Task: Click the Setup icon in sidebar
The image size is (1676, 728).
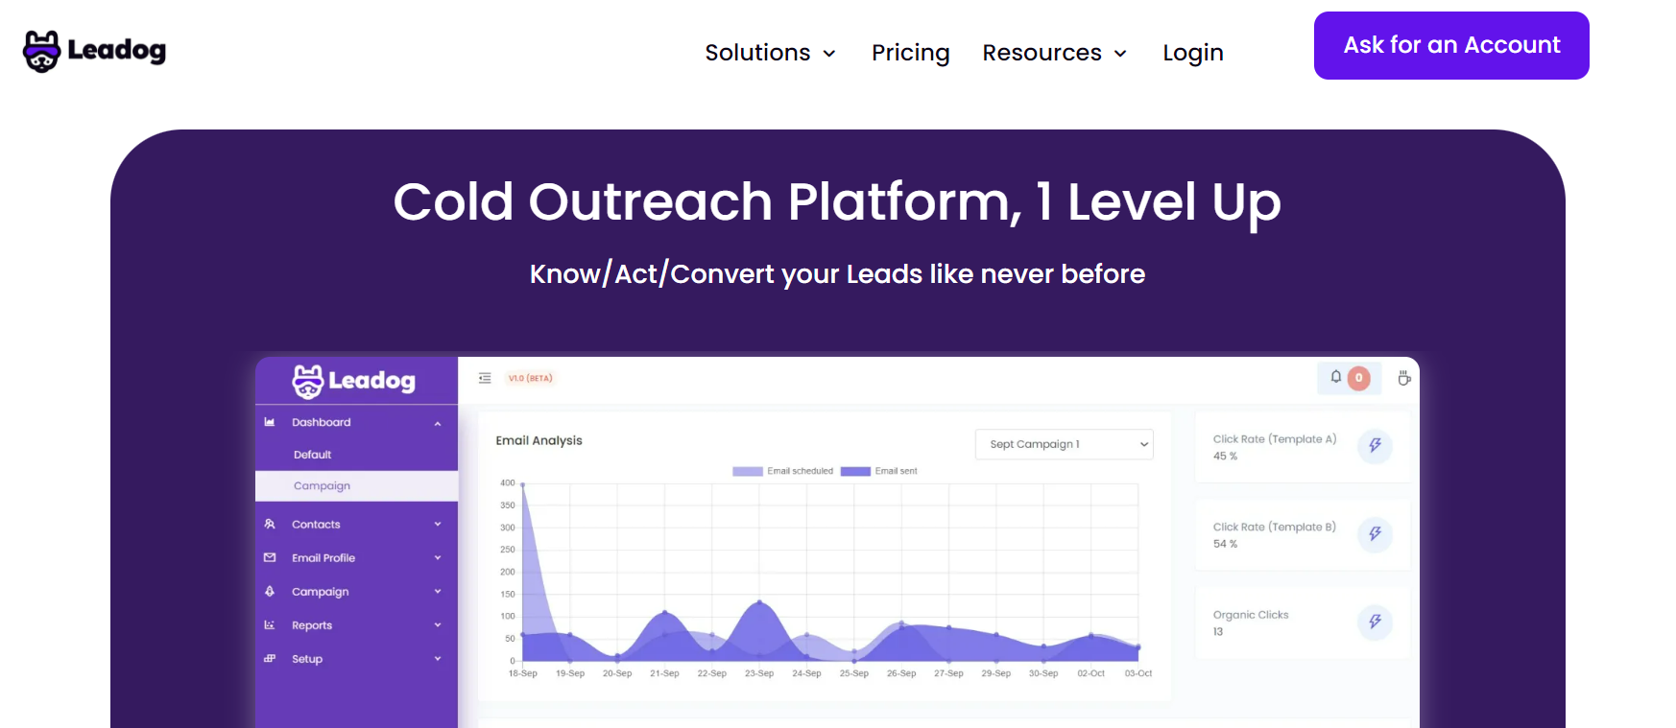Action: point(270,658)
